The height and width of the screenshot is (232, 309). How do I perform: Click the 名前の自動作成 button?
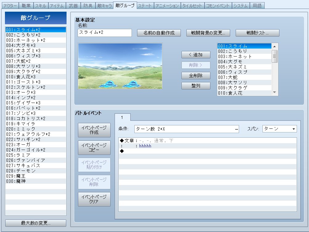point(159,33)
